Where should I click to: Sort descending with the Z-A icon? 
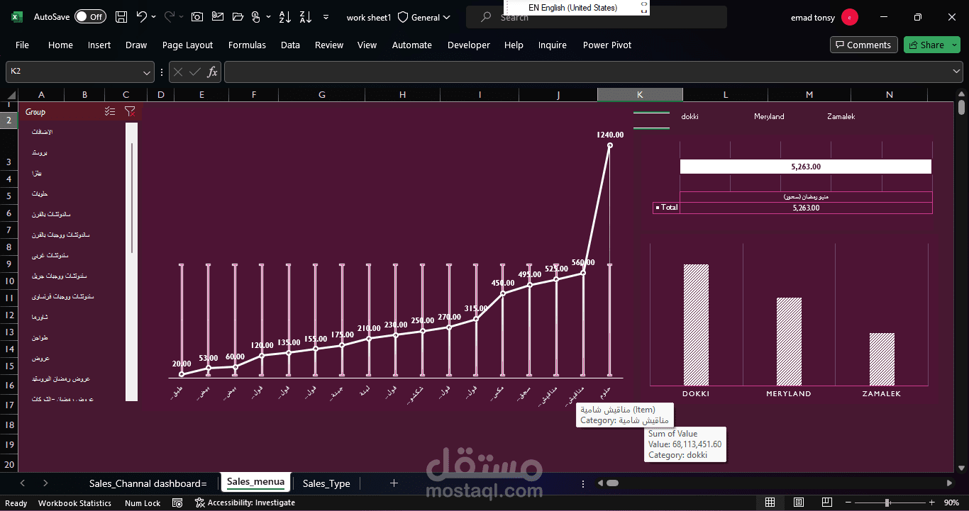(305, 17)
